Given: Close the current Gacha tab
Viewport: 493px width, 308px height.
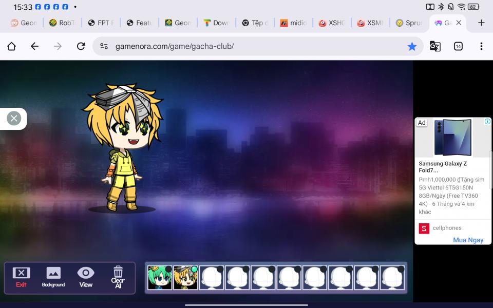Looking at the screenshot, I should [459, 23].
